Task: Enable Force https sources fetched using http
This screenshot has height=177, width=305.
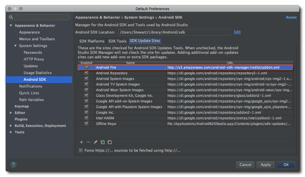Action: point(81,151)
